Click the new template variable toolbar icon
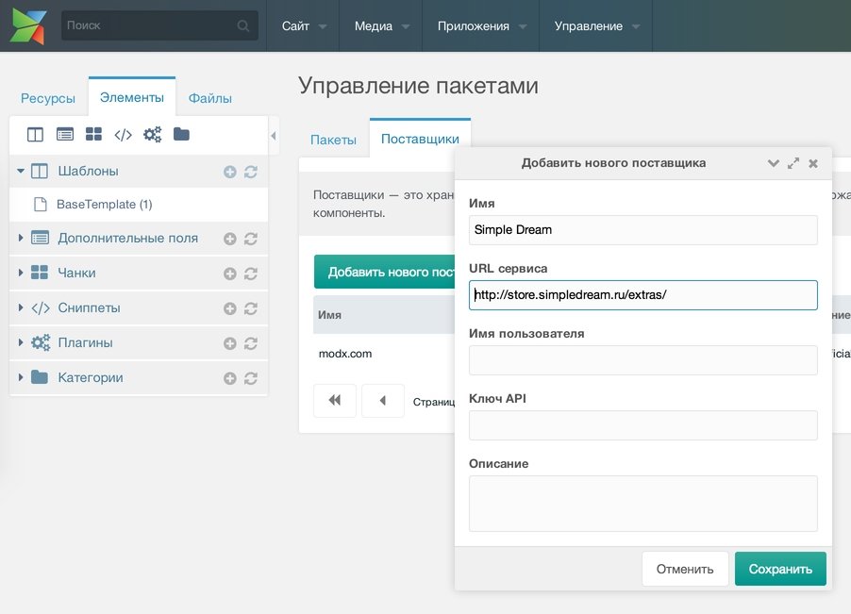 coord(64,135)
